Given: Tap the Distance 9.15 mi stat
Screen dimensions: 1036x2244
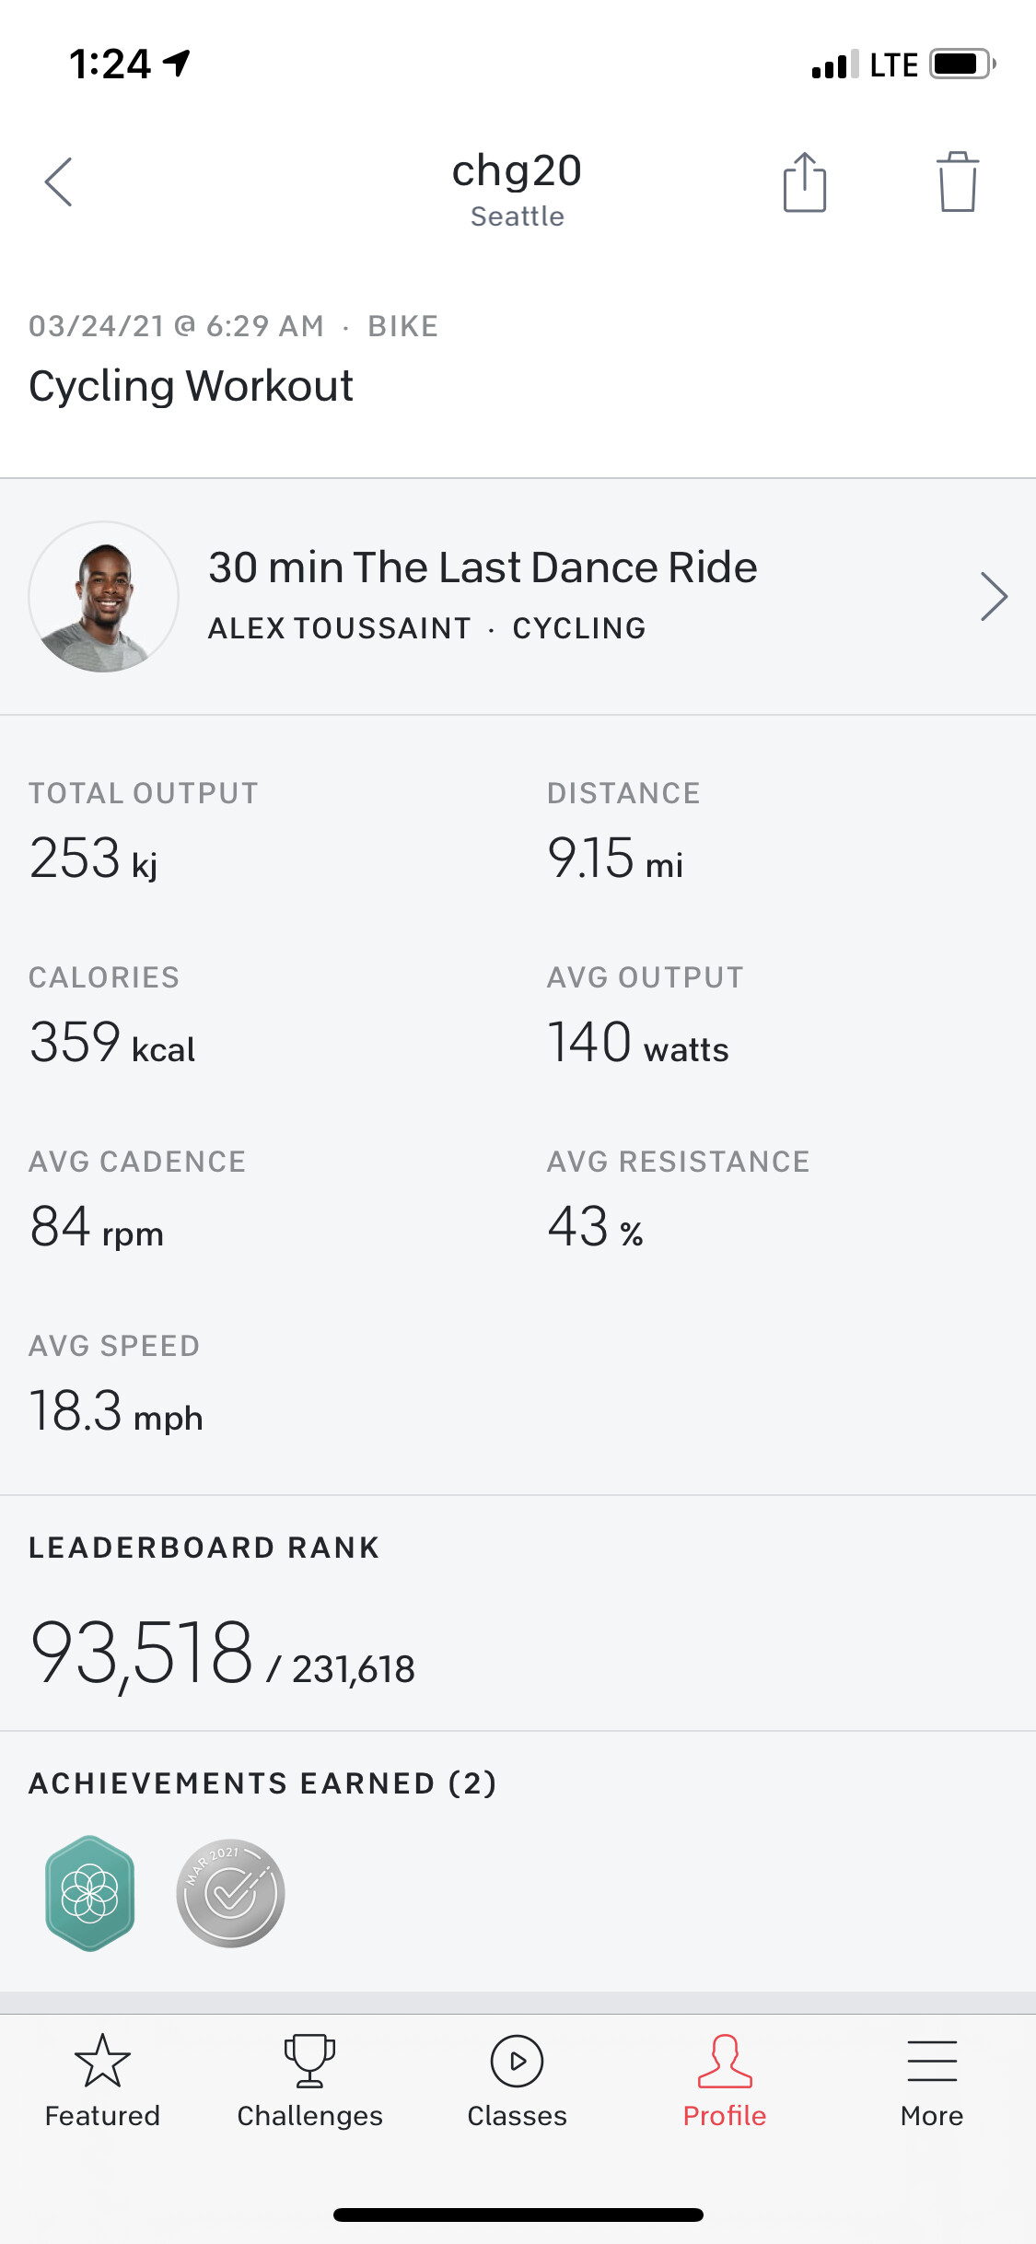Looking at the screenshot, I should [615, 859].
